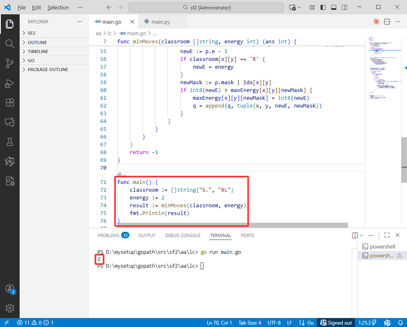Image resolution: width=407 pixels, height=327 pixels.
Task: Open the Edit menu
Action: click(x=36, y=7)
